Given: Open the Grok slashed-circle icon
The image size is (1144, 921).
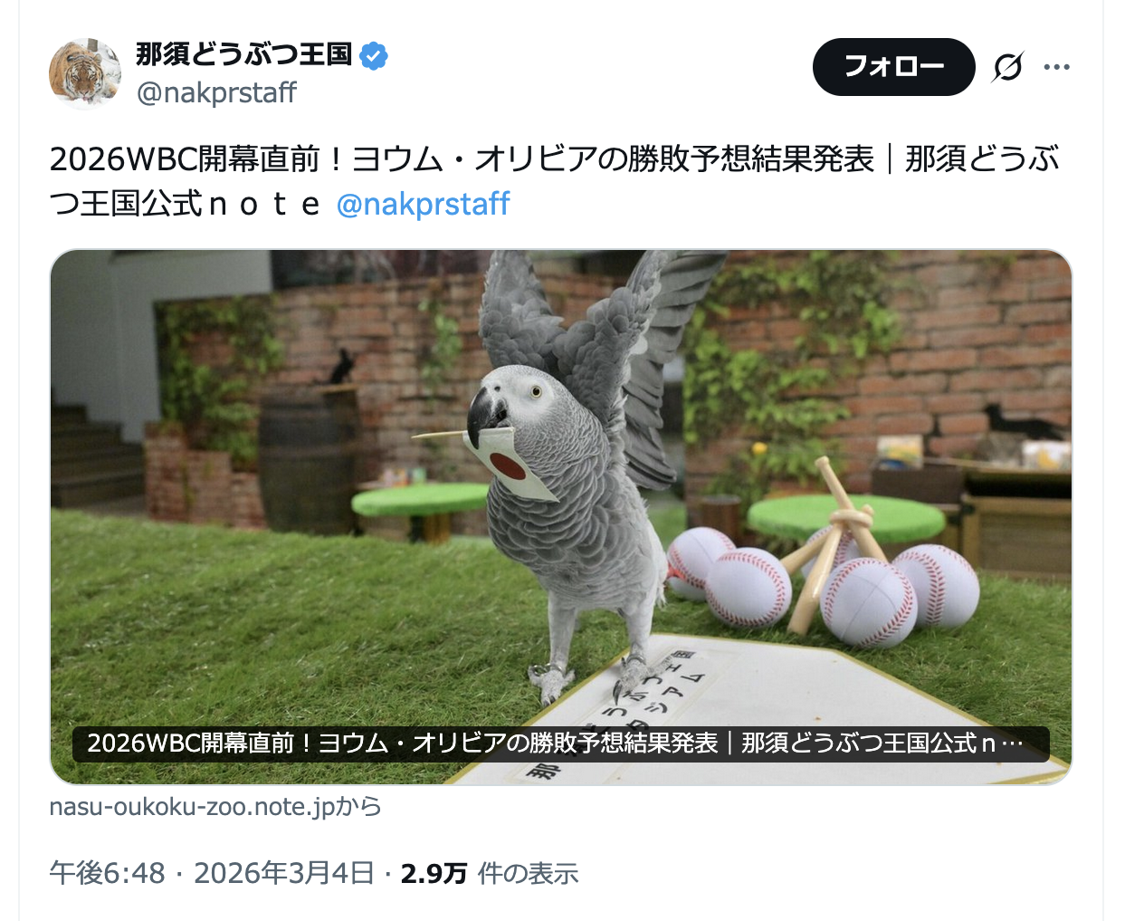Looking at the screenshot, I should pyautogui.click(x=1007, y=67).
